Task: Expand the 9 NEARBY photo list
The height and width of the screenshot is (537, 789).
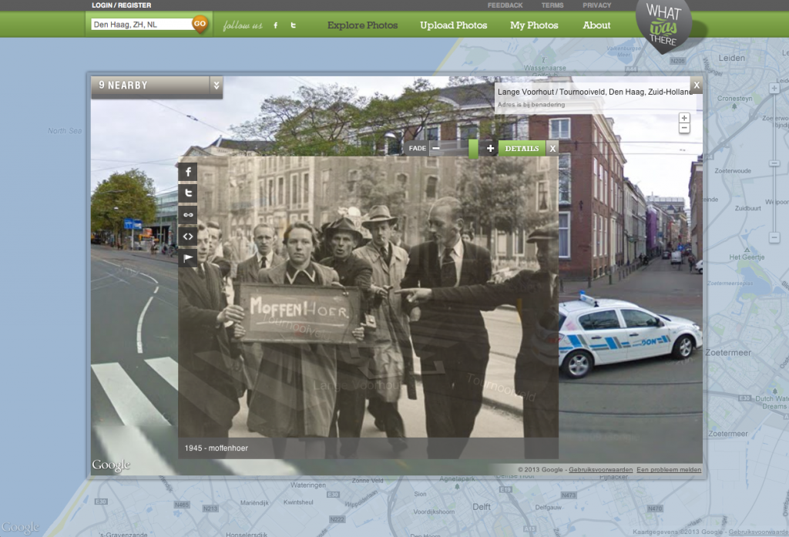Action: [217, 85]
